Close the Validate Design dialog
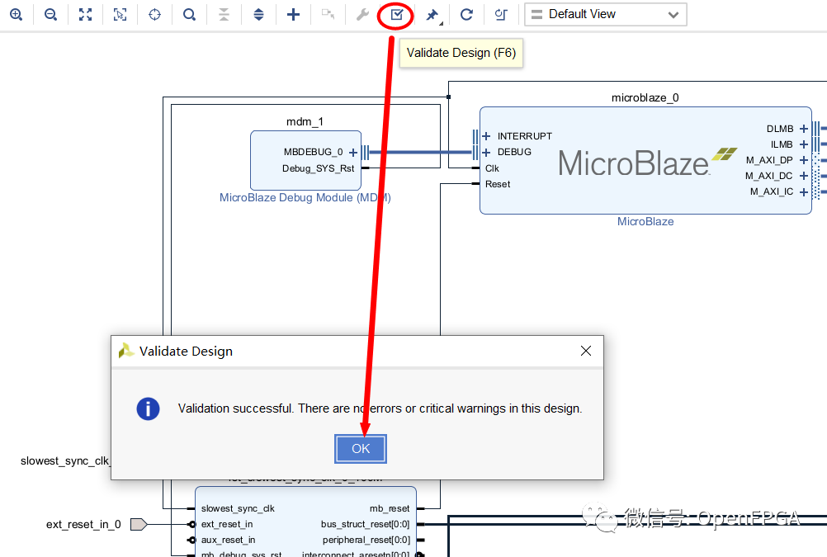 pos(585,351)
